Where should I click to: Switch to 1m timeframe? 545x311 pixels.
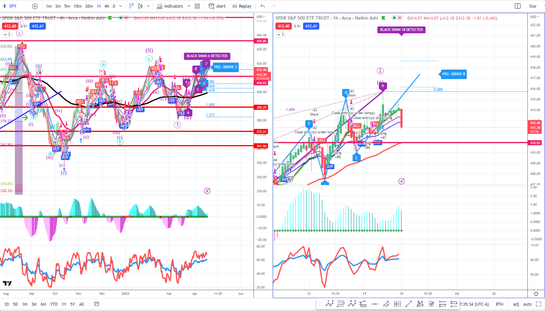[x=49, y=6]
